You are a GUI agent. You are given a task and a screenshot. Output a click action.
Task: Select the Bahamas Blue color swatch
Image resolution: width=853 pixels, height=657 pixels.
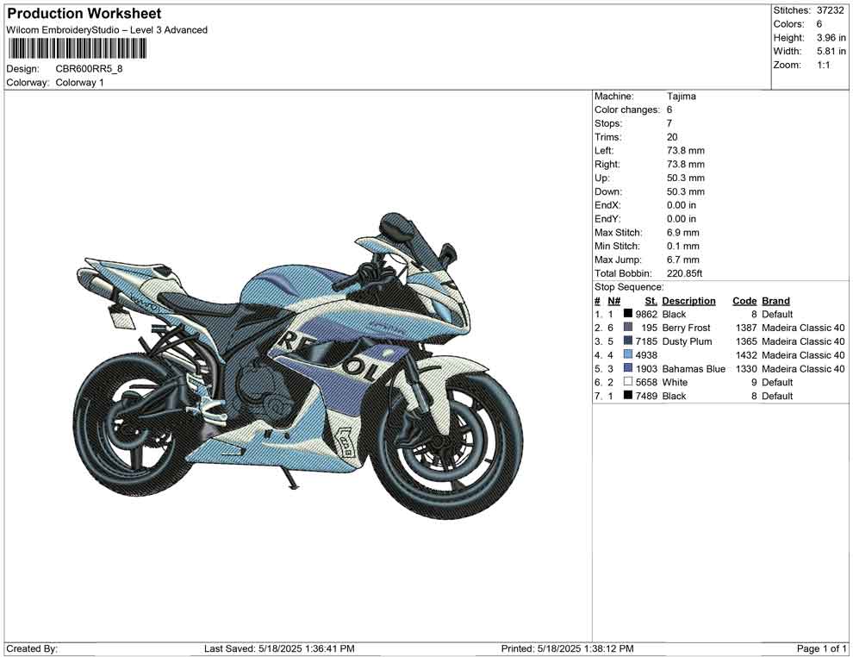click(x=628, y=369)
